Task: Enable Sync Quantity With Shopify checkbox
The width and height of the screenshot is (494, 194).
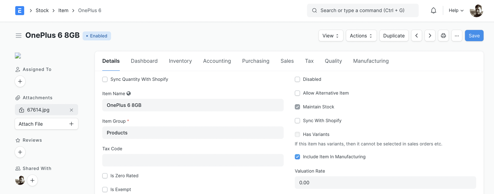Action: click(x=105, y=79)
